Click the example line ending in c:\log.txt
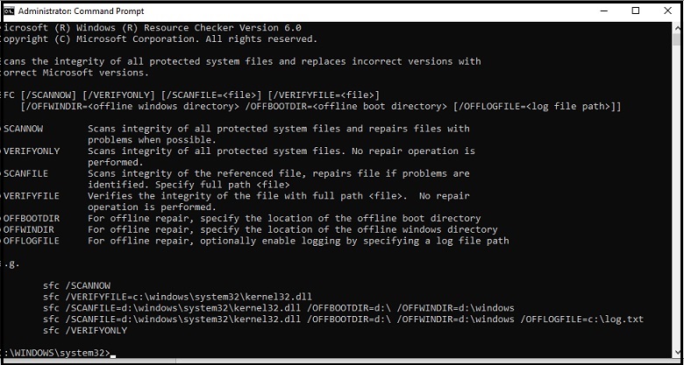 [x=343, y=319]
